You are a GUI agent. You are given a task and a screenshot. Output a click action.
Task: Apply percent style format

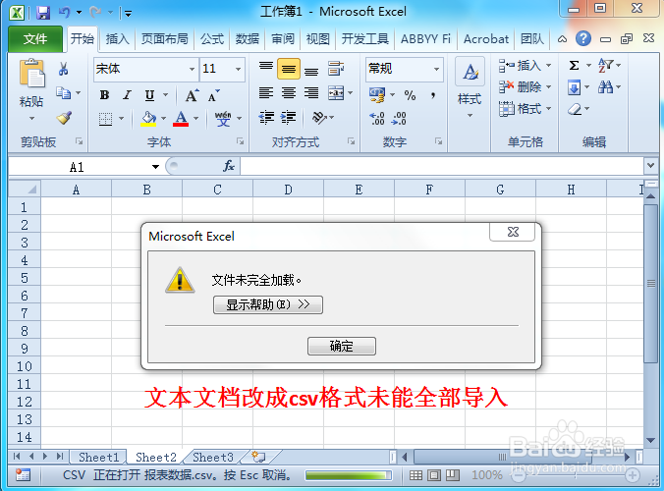pos(410,95)
